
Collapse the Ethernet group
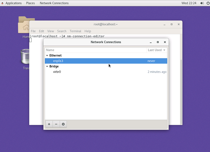(x=47, y=56)
